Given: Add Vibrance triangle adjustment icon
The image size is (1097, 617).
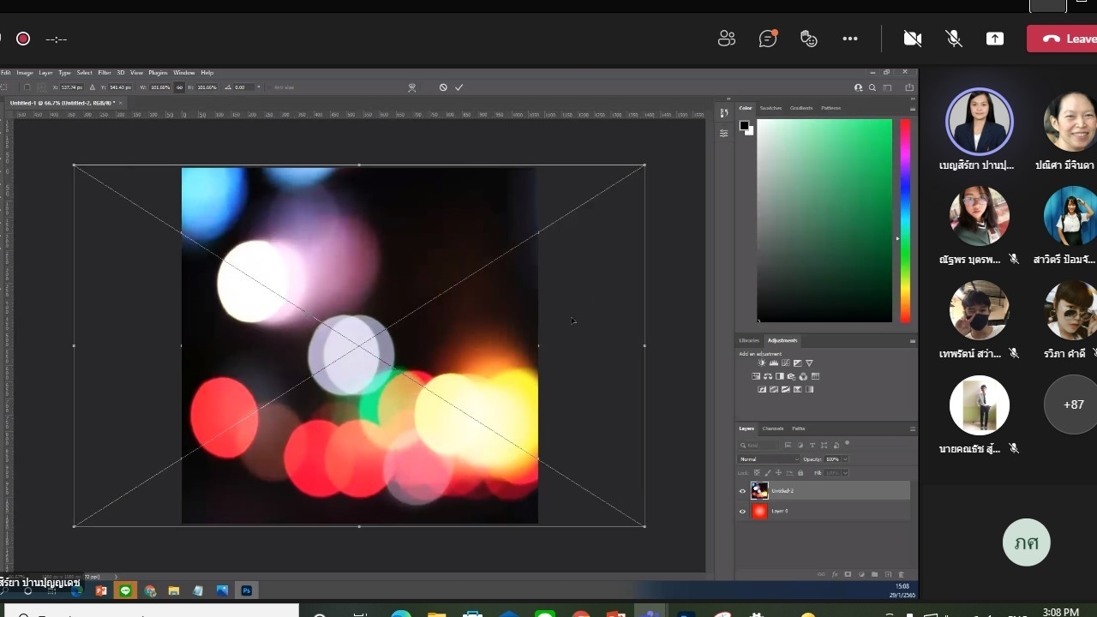Looking at the screenshot, I should 809,363.
